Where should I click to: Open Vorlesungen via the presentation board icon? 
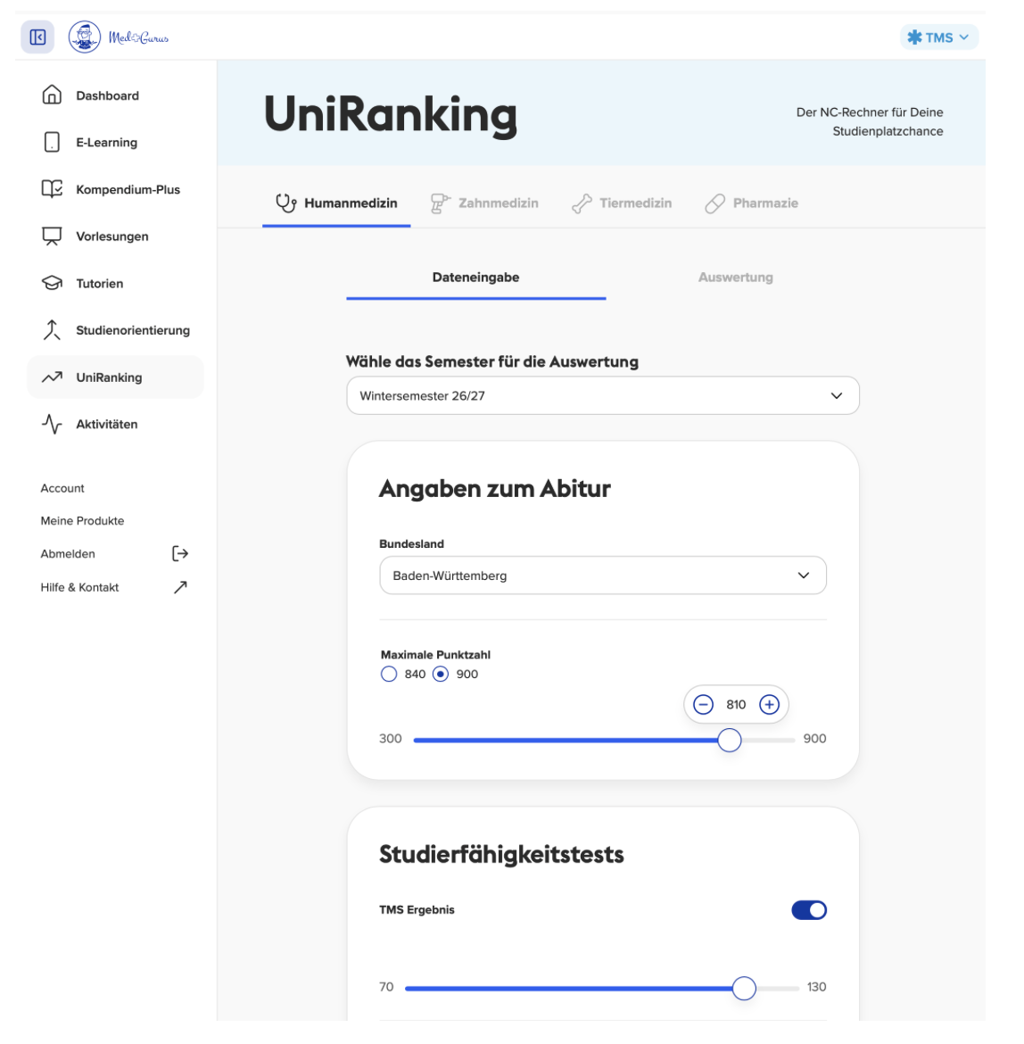53,236
